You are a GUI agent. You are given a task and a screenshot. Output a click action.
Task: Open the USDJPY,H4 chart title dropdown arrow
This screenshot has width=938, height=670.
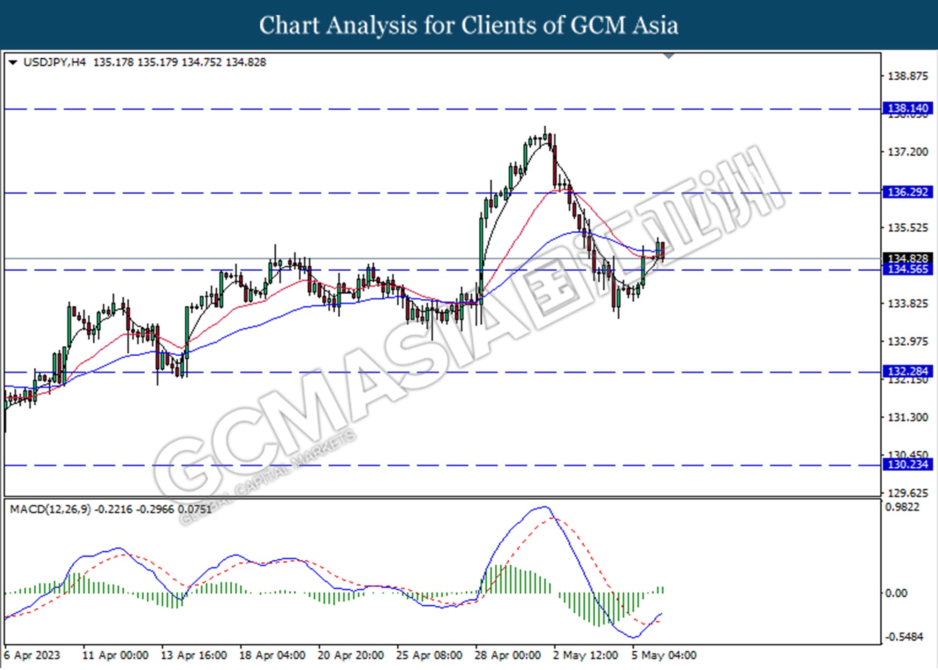click(13, 62)
